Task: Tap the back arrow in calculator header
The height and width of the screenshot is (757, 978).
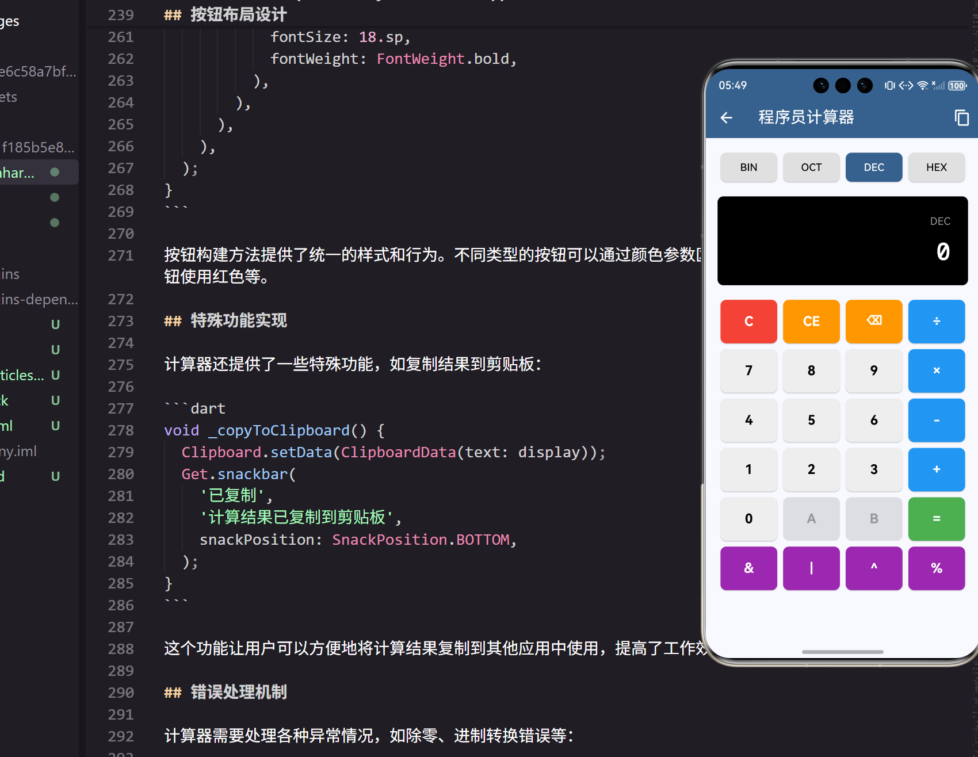Action: pyautogui.click(x=727, y=118)
